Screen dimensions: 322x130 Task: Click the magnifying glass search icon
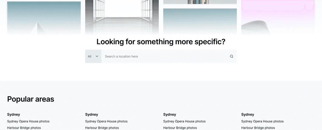[x=231, y=57]
